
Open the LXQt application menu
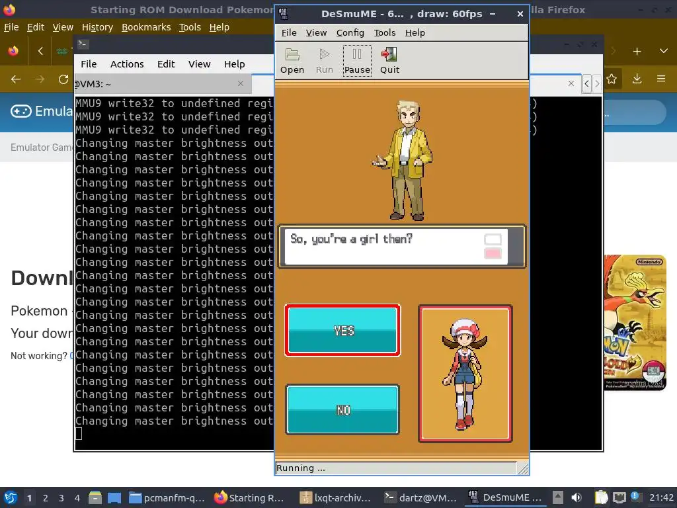tap(11, 497)
